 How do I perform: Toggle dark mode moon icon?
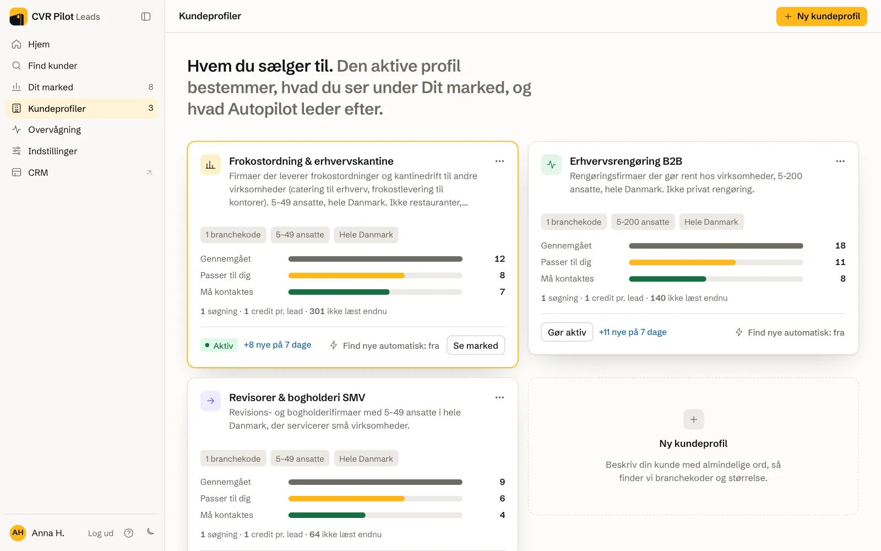click(x=150, y=532)
